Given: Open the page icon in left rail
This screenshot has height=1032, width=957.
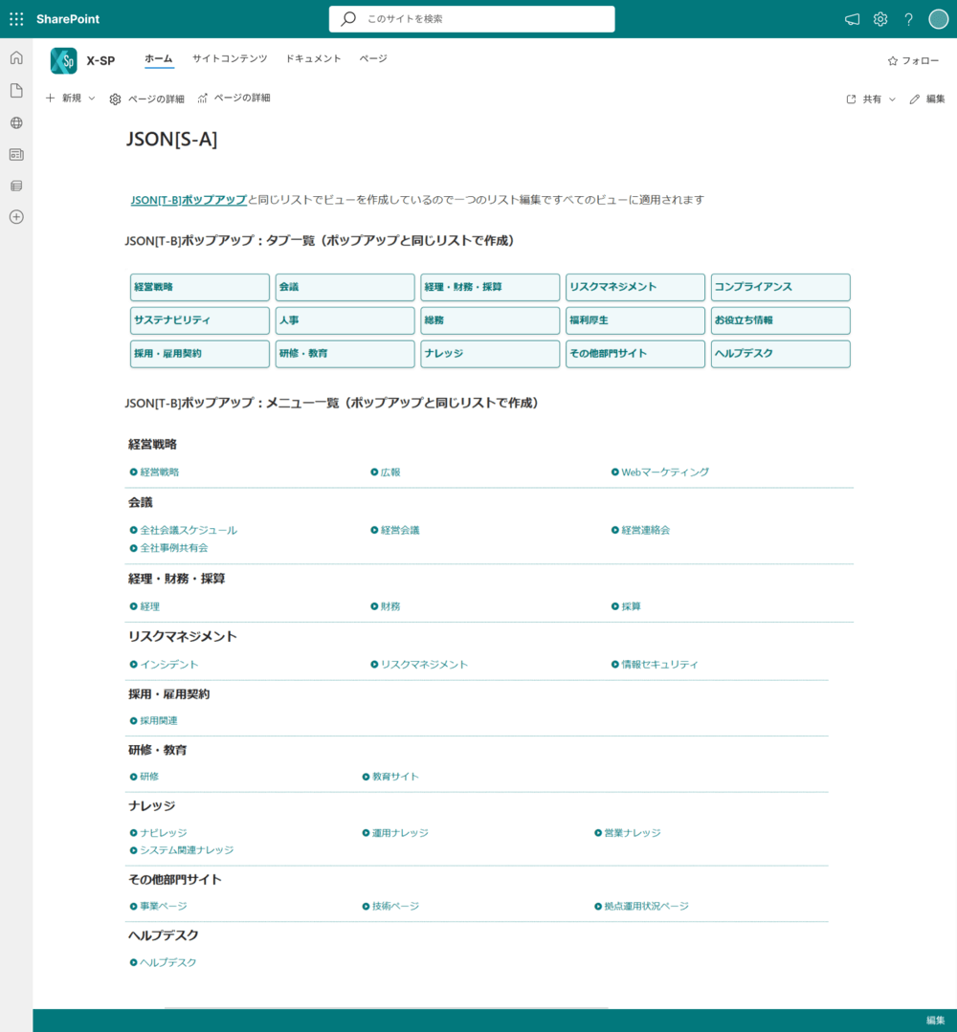Looking at the screenshot, I should (16, 90).
